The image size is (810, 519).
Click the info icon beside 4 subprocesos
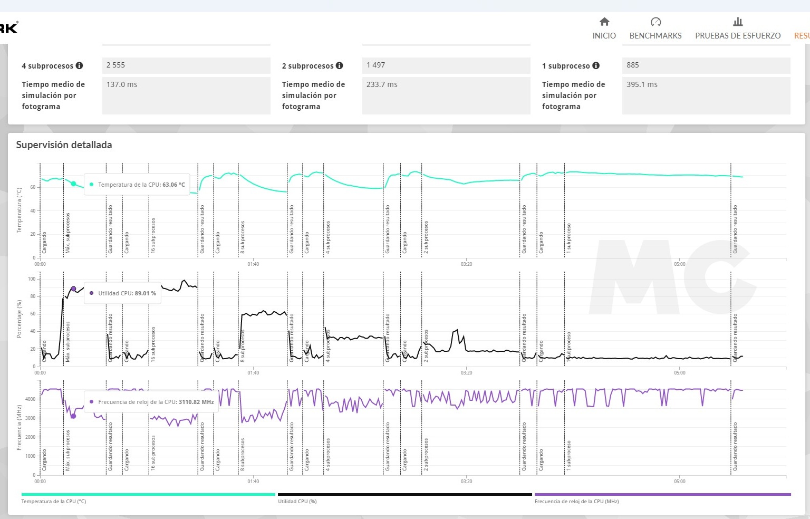79,66
